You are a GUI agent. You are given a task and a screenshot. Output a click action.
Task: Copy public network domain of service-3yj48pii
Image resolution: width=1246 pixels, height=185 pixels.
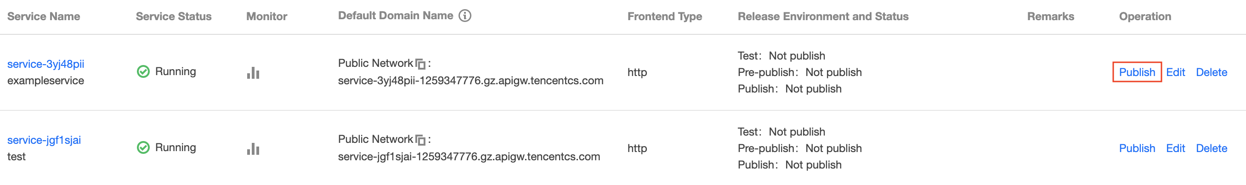[x=421, y=64]
